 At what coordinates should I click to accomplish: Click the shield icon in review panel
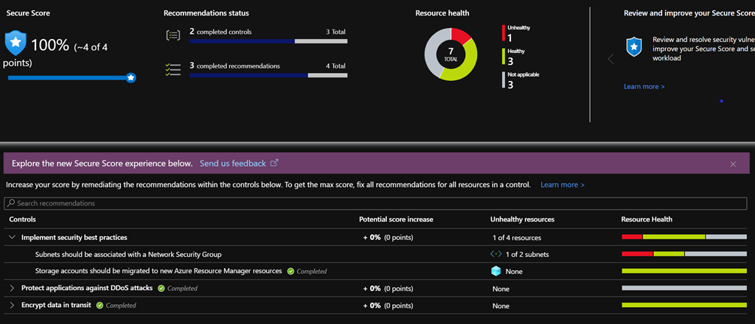[x=633, y=46]
